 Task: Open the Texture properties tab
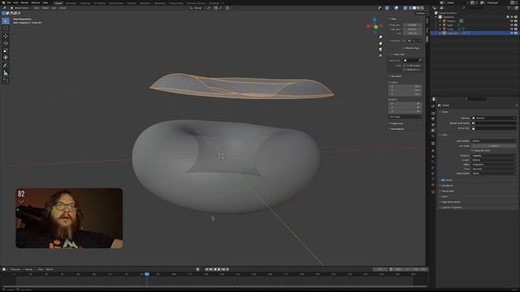click(433, 191)
